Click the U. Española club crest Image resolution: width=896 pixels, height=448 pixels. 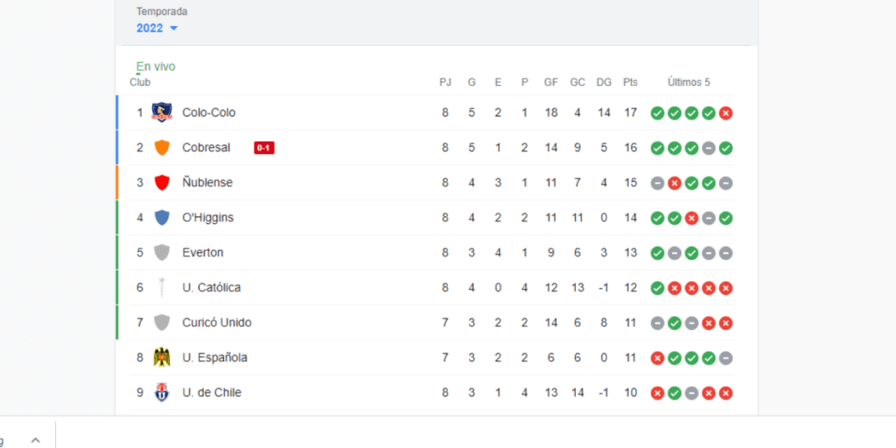coord(161,357)
